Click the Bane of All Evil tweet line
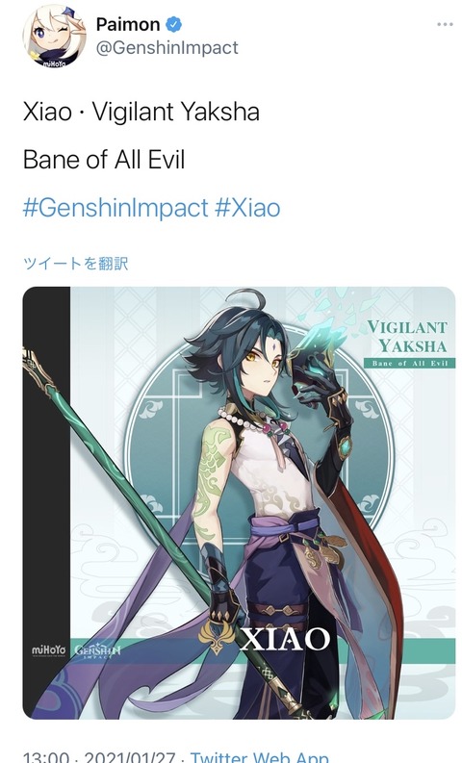Image resolution: width=462 pixels, height=763 pixels. click(x=104, y=160)
